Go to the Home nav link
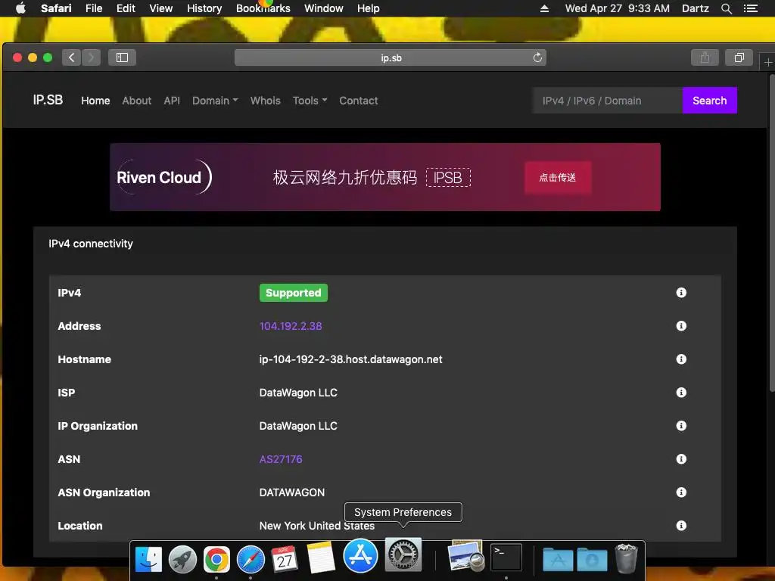Viewport: 775px width, 581px height. [95, 101]
